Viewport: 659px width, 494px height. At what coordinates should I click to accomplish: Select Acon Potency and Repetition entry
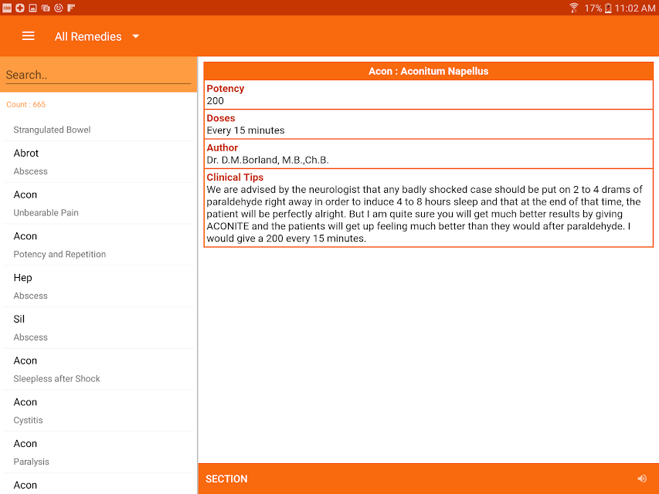[x=98, y=245]
